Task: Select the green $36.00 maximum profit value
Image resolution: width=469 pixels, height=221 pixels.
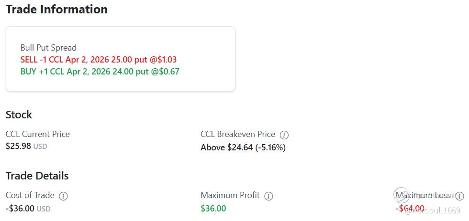Action: pos(213,209)
